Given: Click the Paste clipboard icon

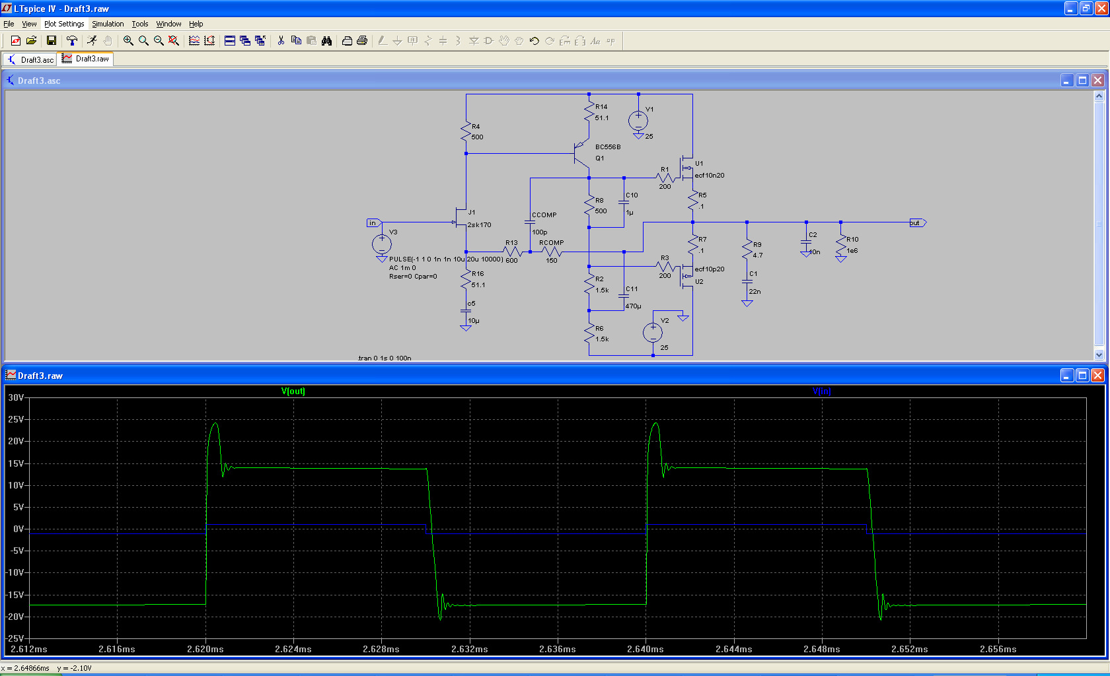Looking at the screenshot, I should pos(311,41).
